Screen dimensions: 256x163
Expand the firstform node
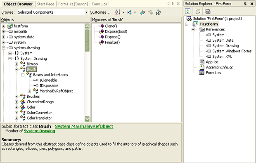click(3, 26)
